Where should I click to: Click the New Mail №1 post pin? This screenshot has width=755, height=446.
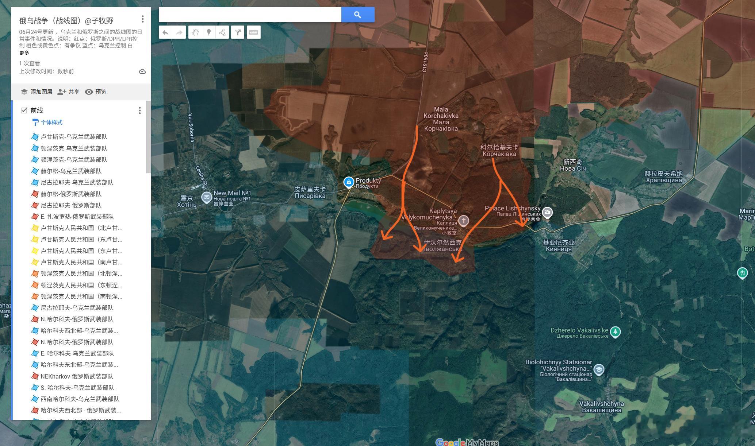coord(207,197)
